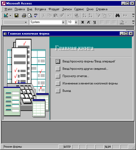Expand more buttons on the standard toolbar
Image resolution: width=136 pixels, height=150 pixels.
[x=133, y=15]
